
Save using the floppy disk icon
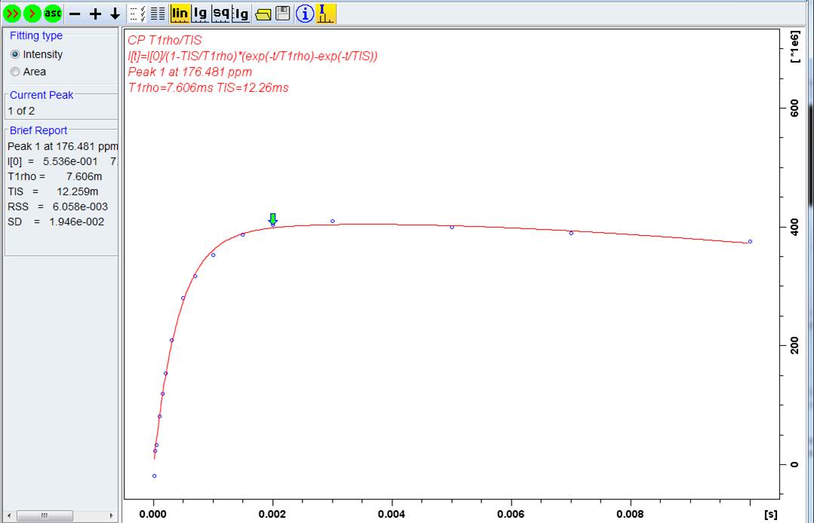282,13
